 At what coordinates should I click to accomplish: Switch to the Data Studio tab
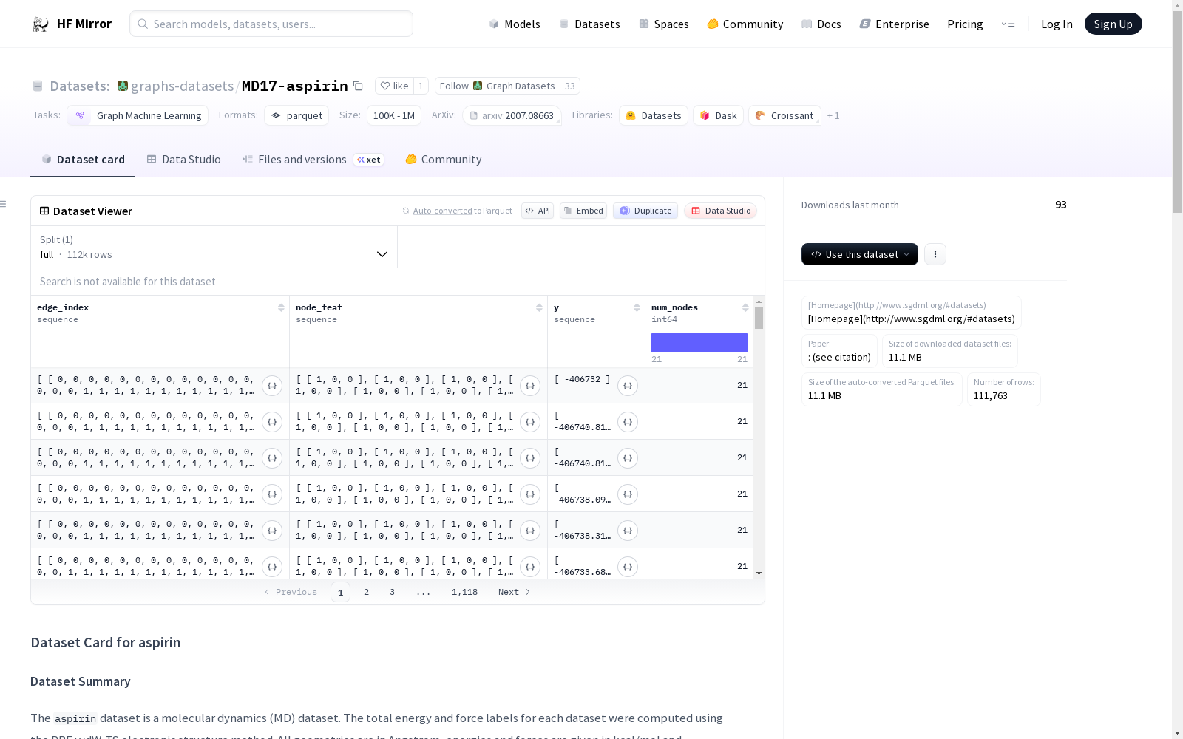183,160
